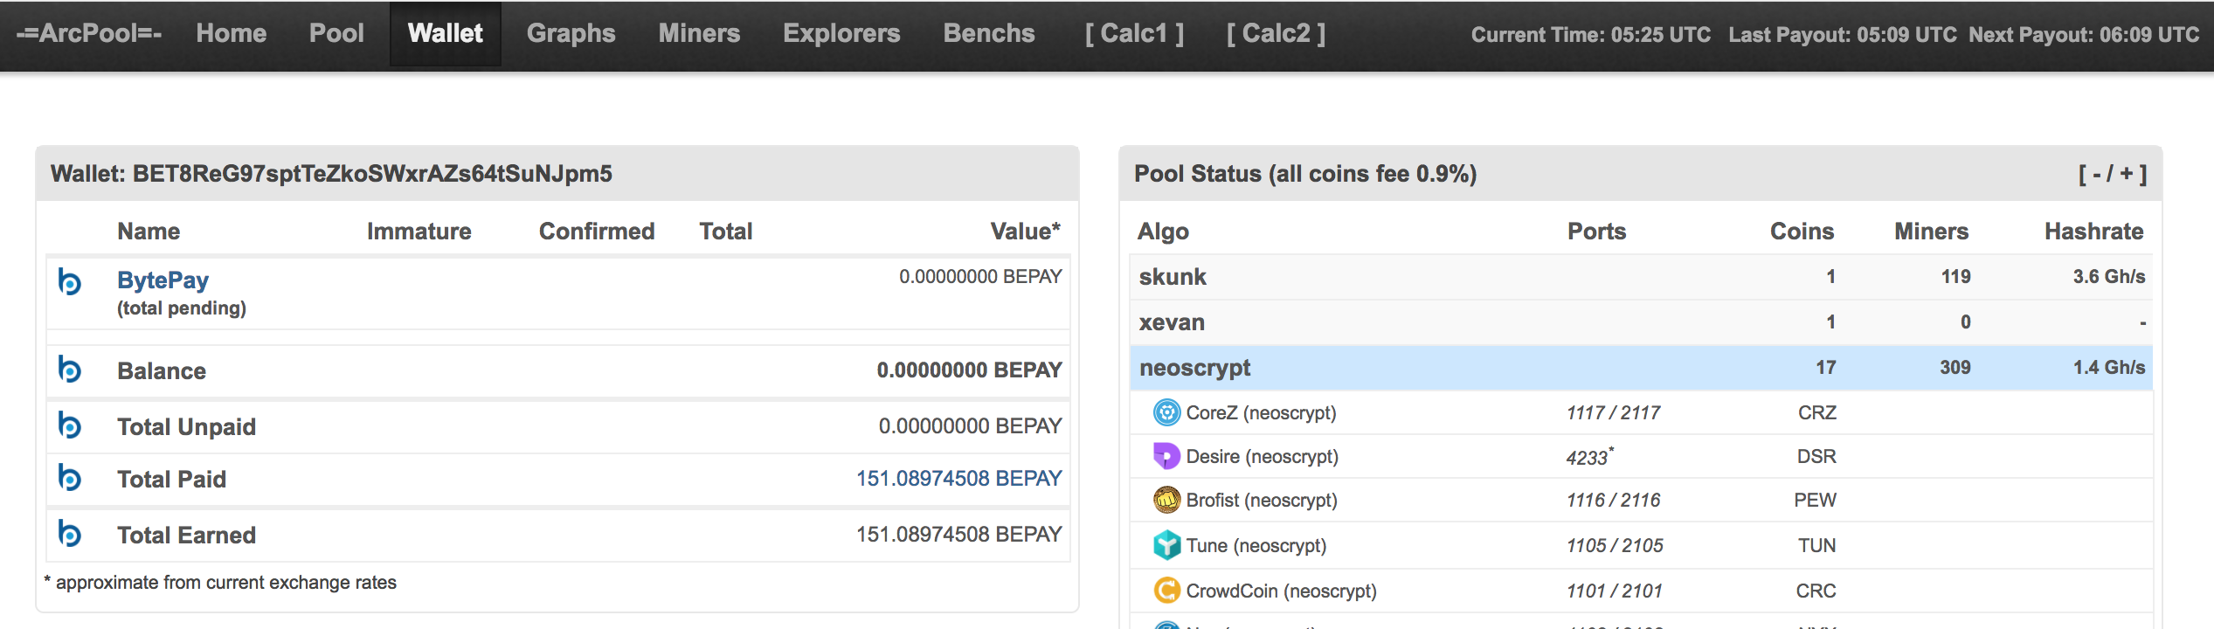Click the Last Payout time text

(1843, 34)
